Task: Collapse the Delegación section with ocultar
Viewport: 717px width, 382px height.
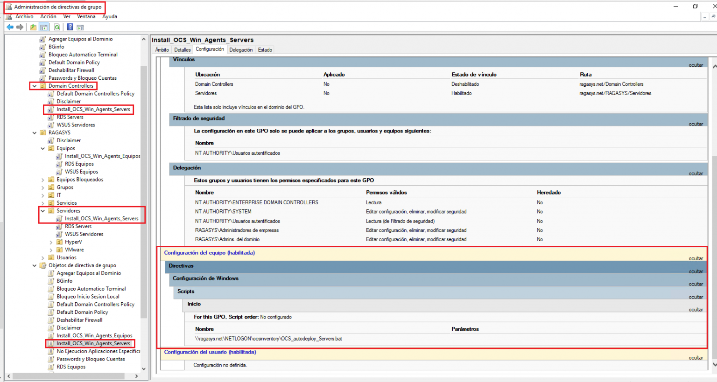Action: (x=695, y=173)
